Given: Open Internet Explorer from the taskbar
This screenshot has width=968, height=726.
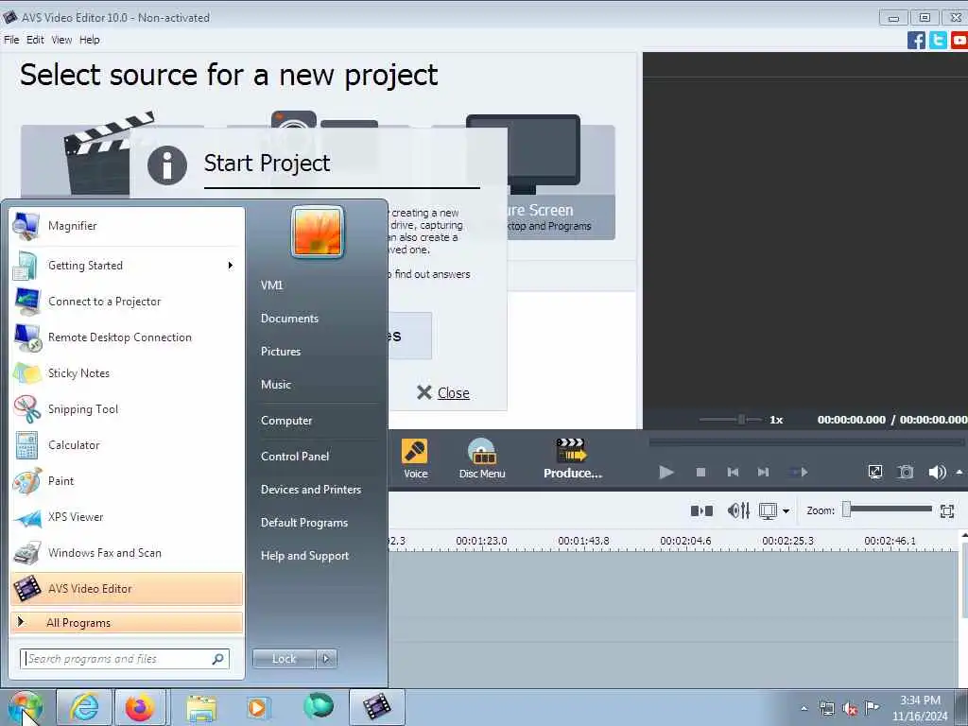Looking at the screenshot, I should tap(84, 707).
